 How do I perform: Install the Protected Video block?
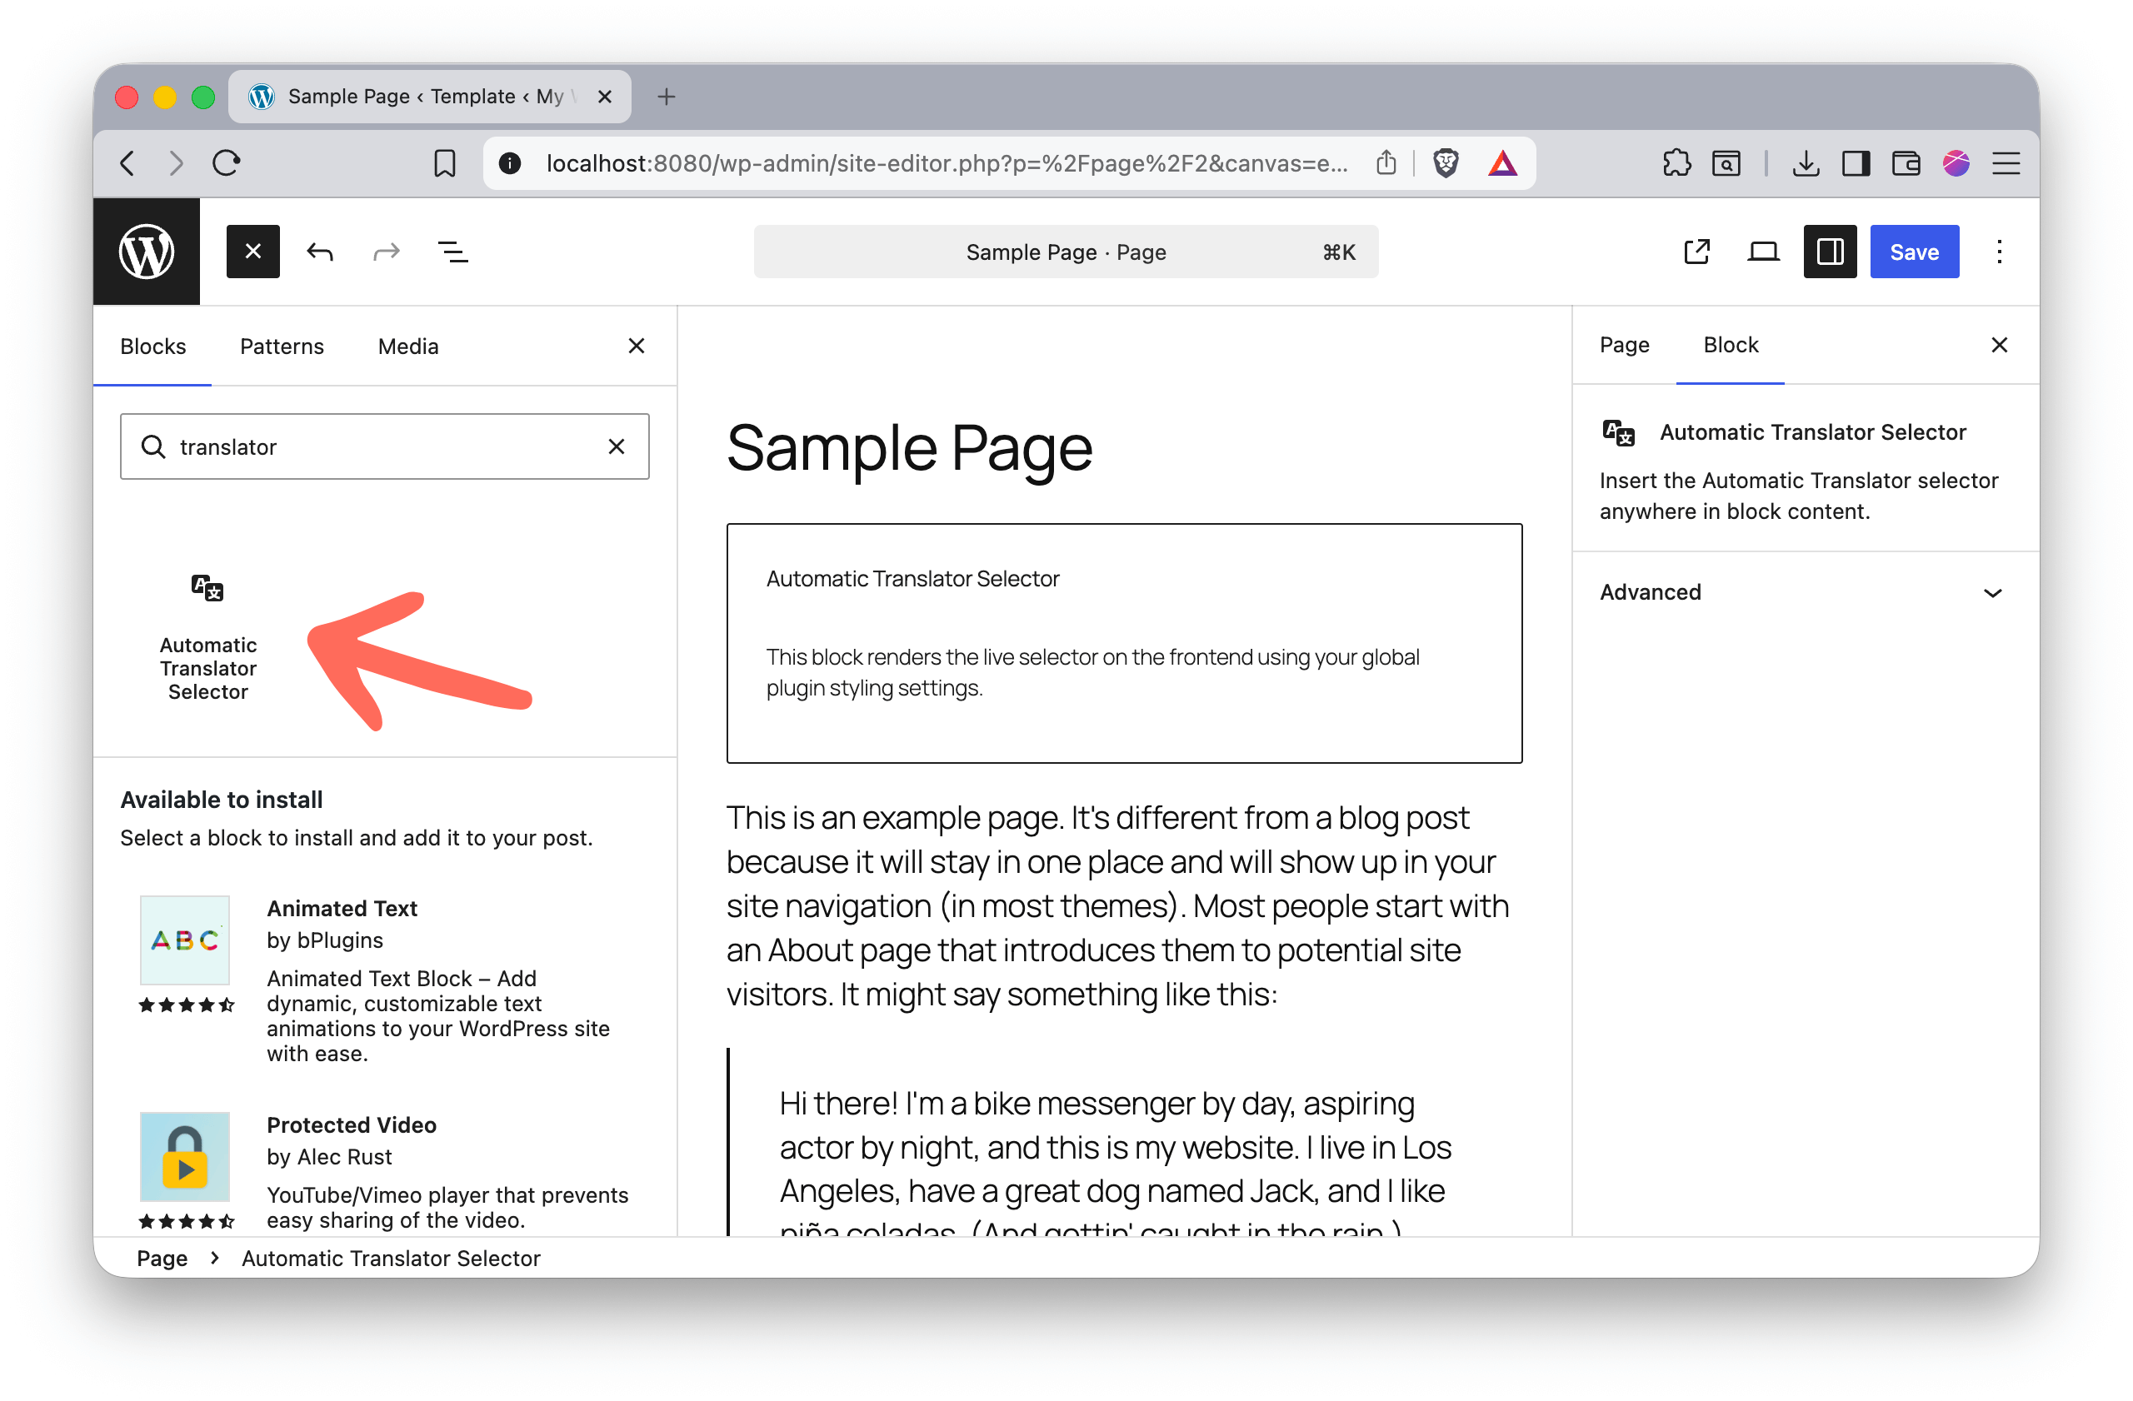(384, 1174)
